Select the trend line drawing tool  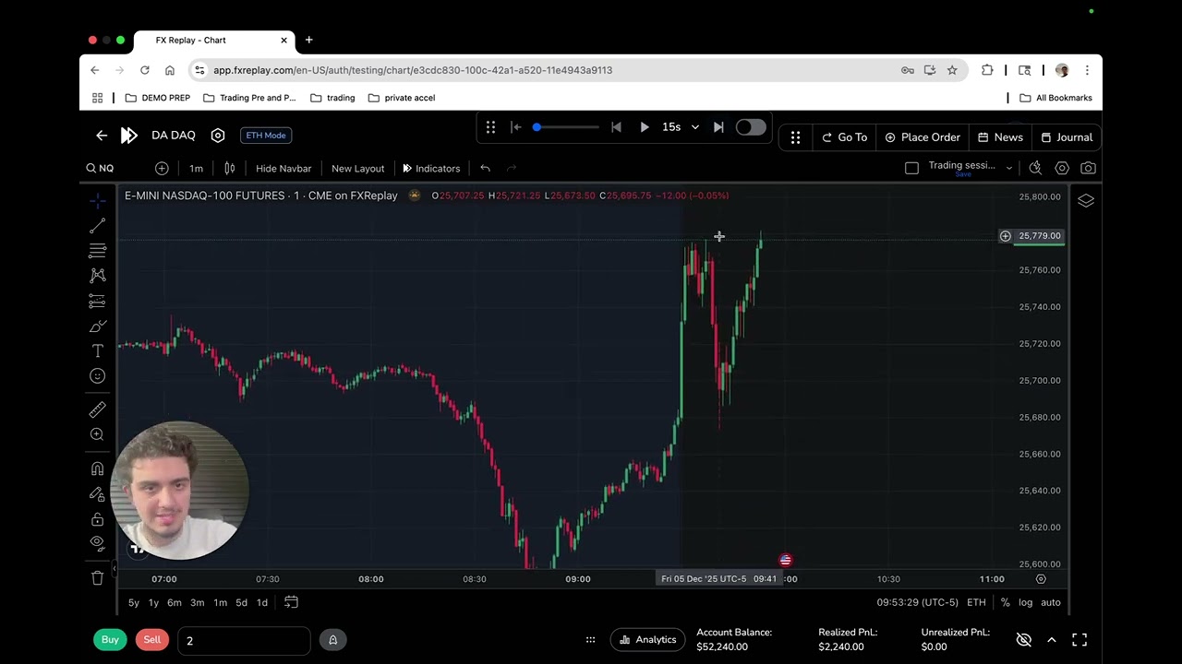97,226
